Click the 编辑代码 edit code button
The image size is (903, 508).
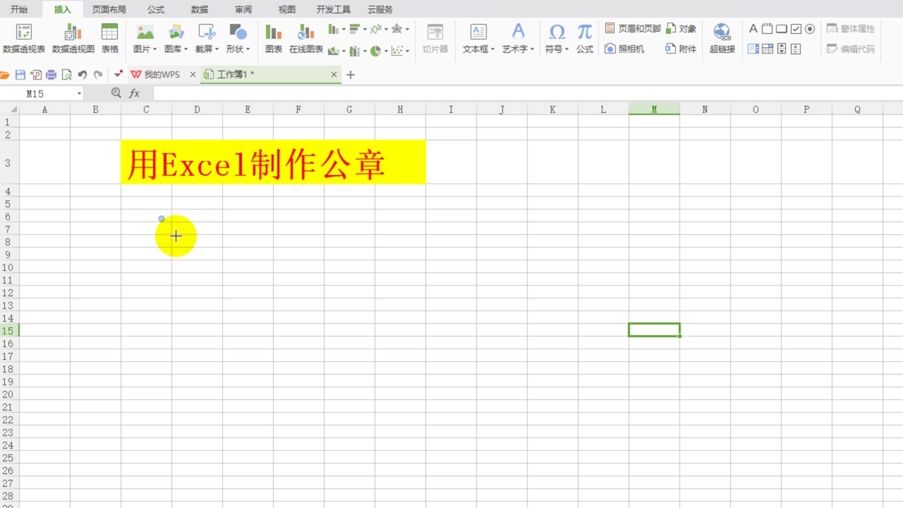[851, 49]
